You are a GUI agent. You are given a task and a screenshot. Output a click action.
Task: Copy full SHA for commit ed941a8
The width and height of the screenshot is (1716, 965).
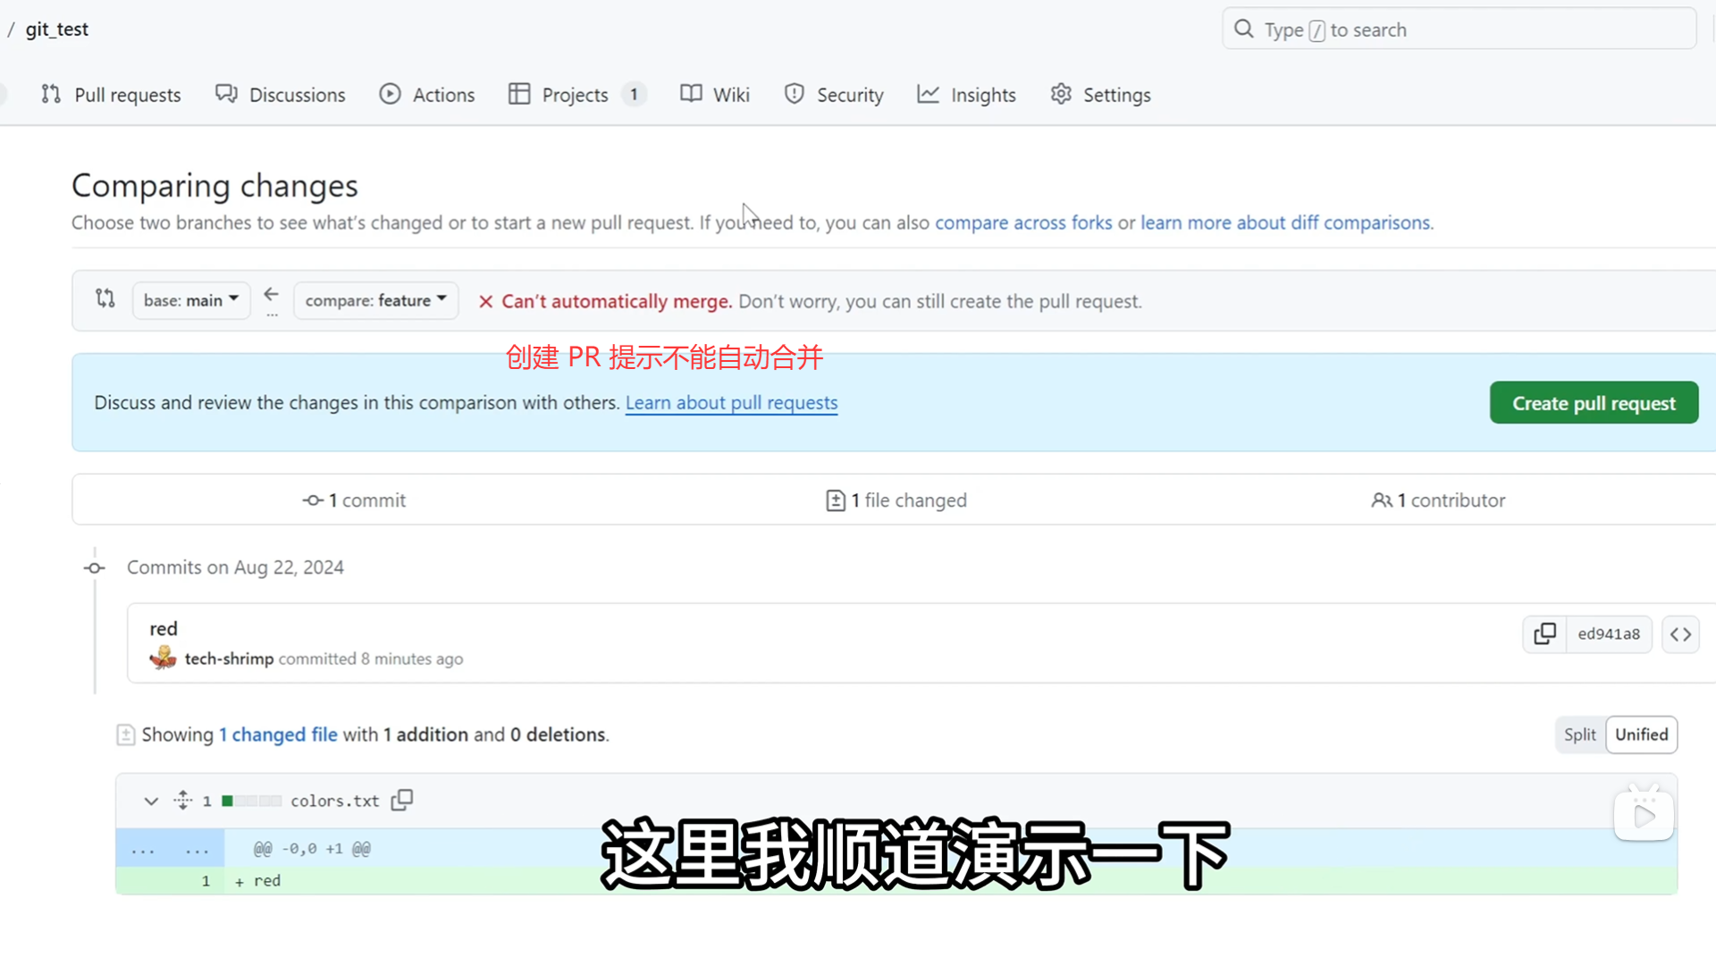[1544, 634]
